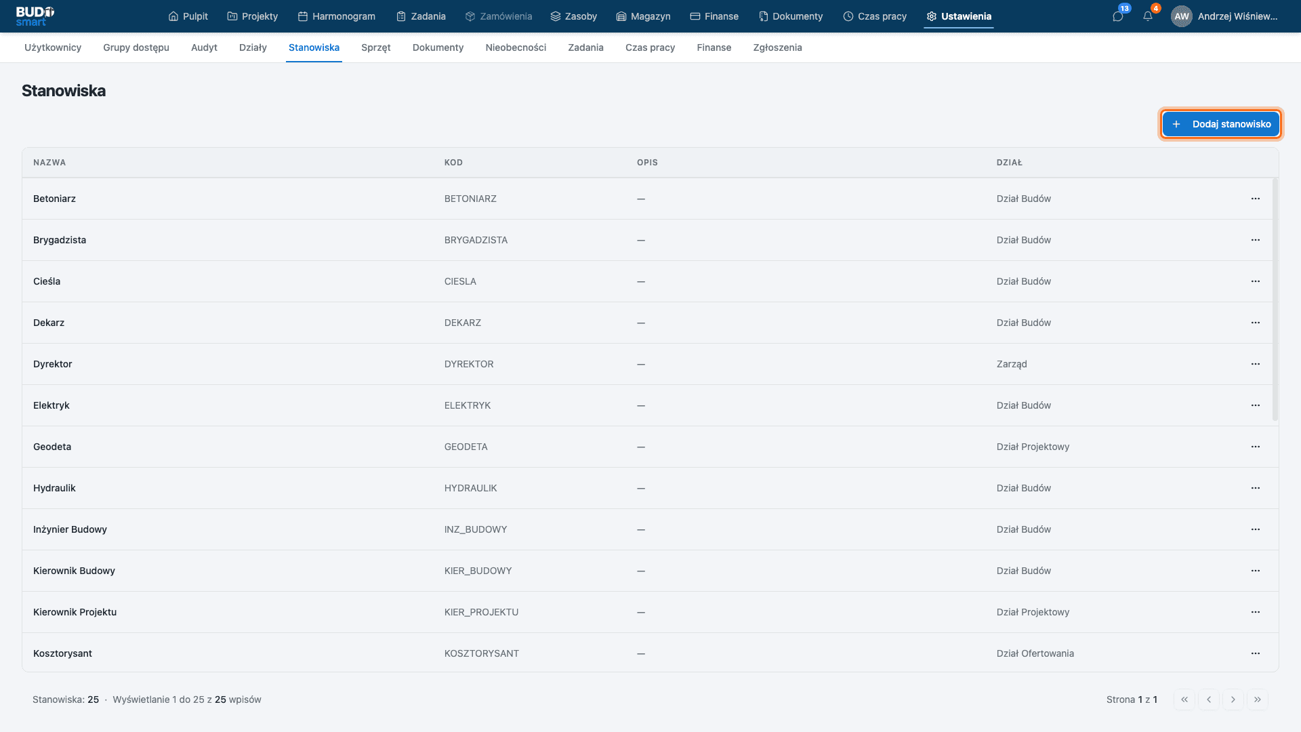This screenshot has height=732, width=1301.
Task: Click the KIER_PROJEKTU code cell
Action: pos(481,612)
